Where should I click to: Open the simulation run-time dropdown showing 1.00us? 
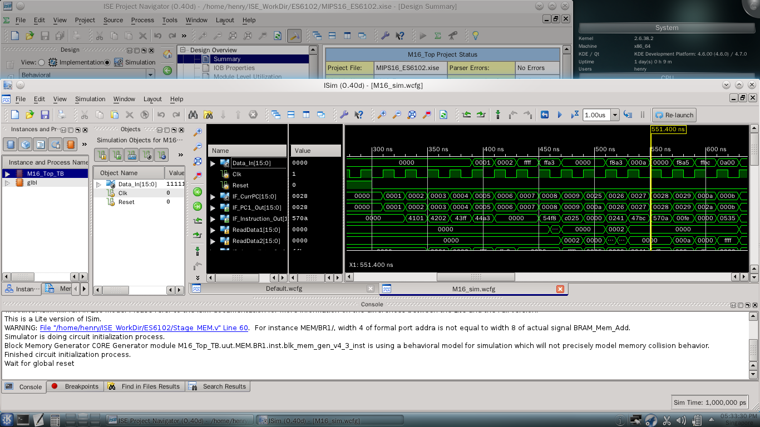(x=615, y=115)
